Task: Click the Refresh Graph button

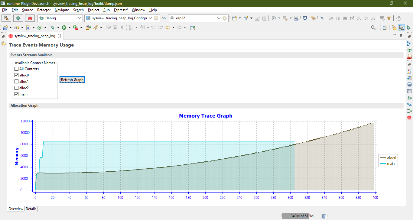Action: (x=72, y=80)
